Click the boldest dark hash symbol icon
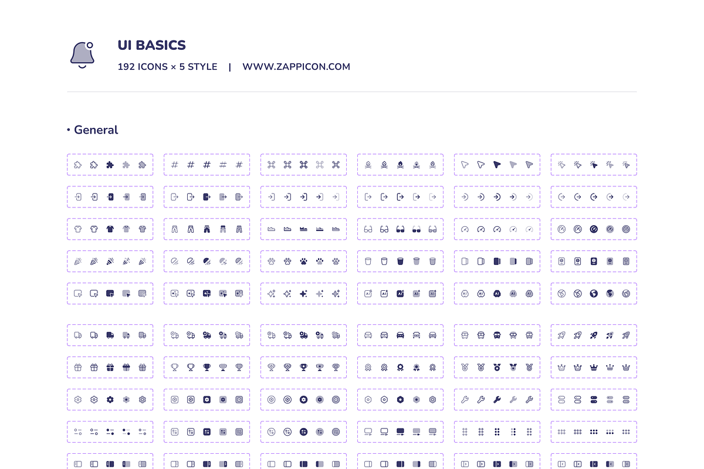 207,165
